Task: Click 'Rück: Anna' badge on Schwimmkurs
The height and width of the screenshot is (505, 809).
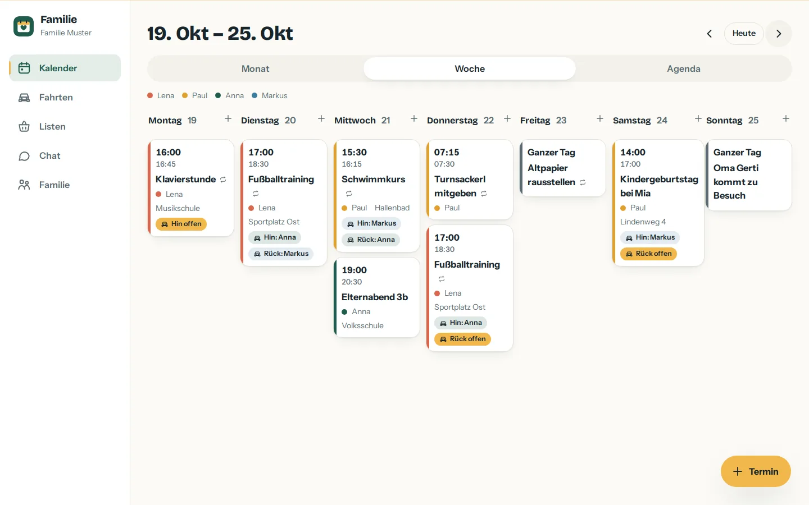Action: pyautogui.click(x=371, y=240)
